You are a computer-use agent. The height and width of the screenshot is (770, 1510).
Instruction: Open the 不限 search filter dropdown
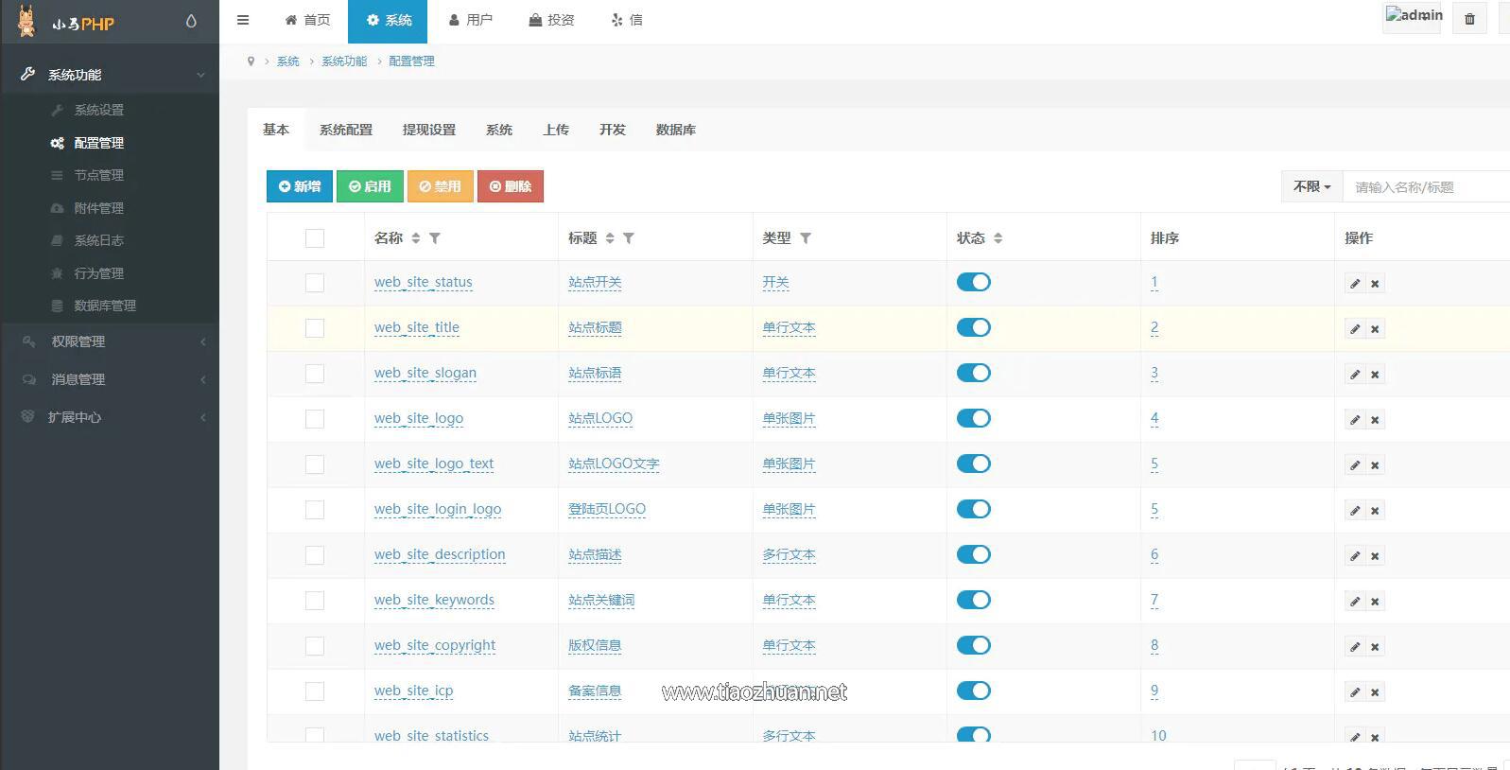click(x=1311, y=186)
